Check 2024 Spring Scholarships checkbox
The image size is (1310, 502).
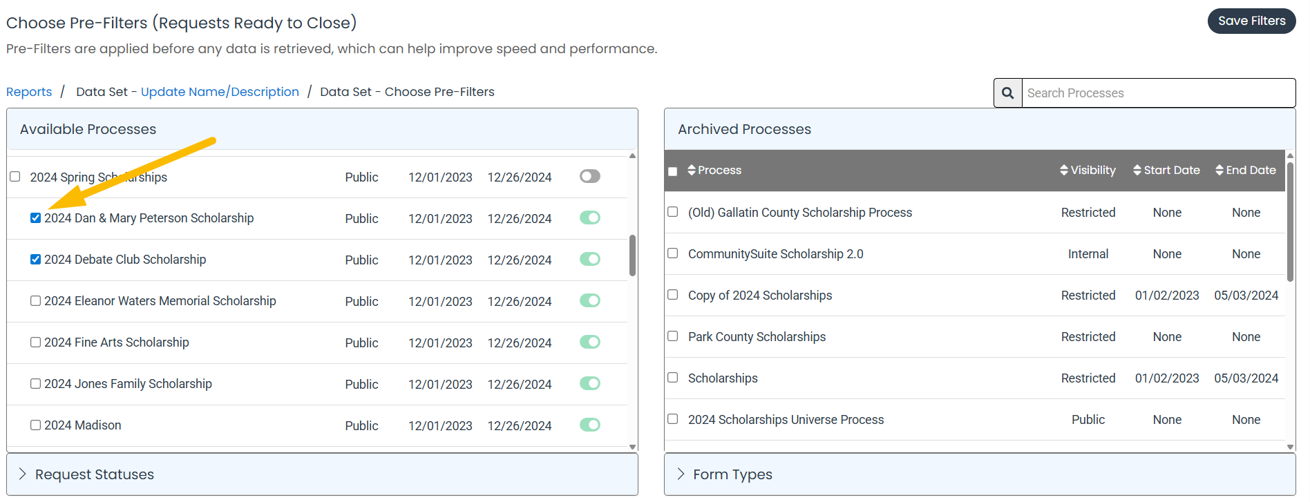15,177
